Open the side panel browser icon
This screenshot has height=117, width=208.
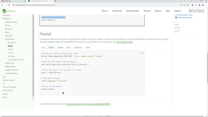(x=199, y=5)
